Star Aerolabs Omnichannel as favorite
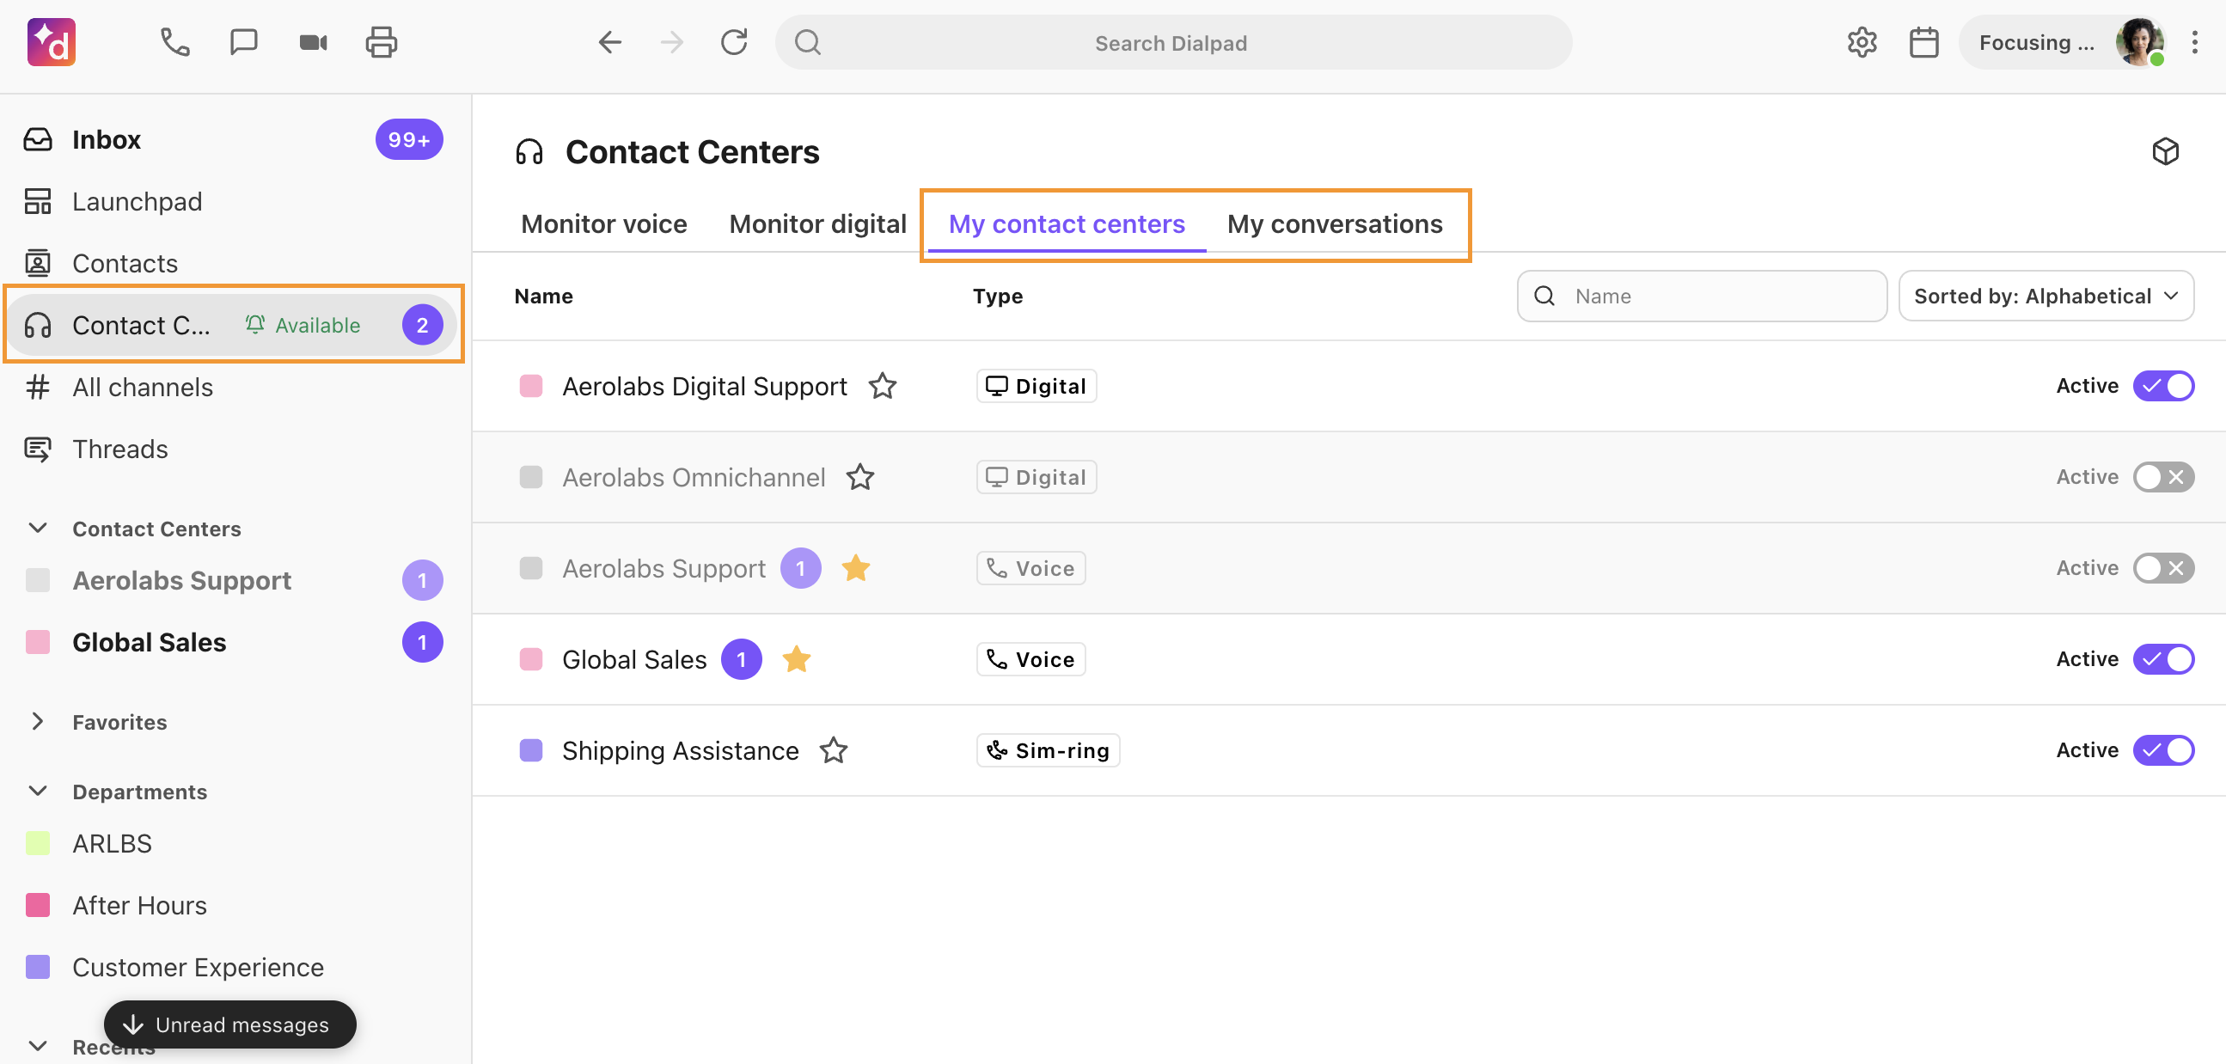 [859, 477]
